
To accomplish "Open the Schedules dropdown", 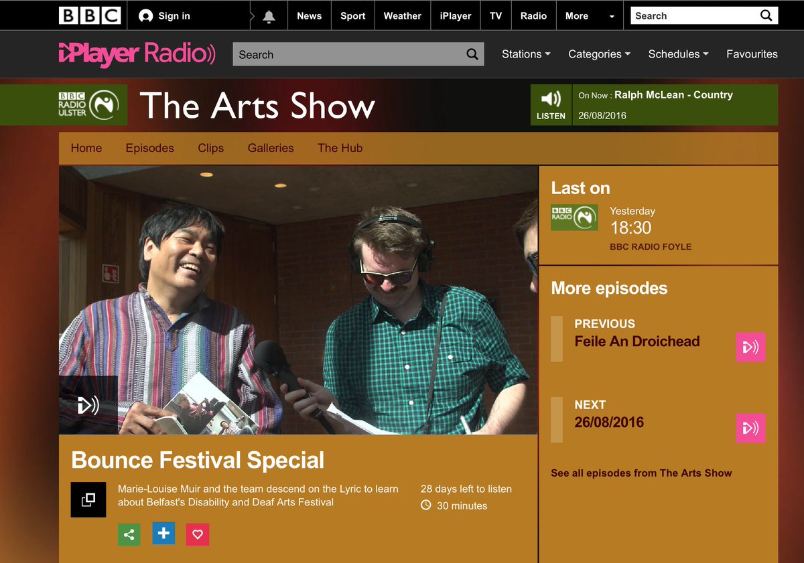I will (678, 54).
